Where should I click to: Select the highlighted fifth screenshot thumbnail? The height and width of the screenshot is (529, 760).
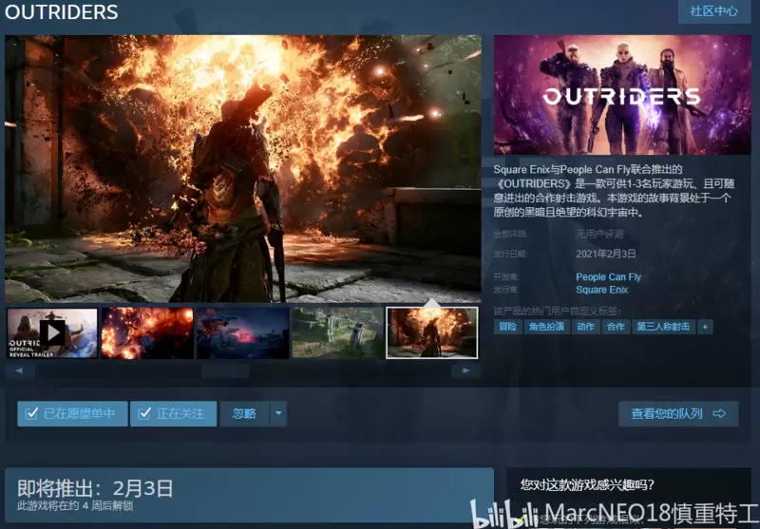(432, 333)
